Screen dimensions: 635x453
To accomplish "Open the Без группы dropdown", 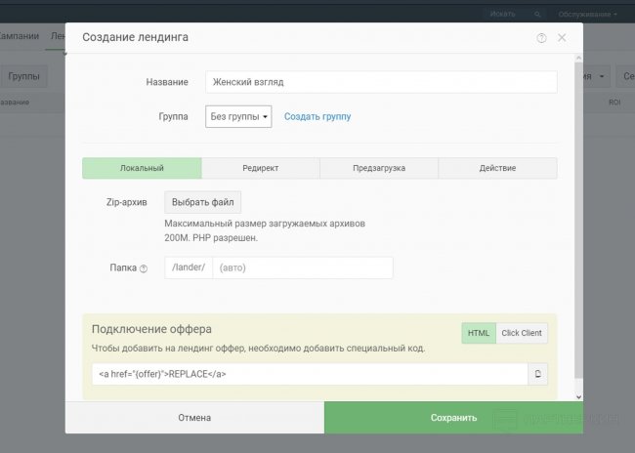I will coord(238,117).
